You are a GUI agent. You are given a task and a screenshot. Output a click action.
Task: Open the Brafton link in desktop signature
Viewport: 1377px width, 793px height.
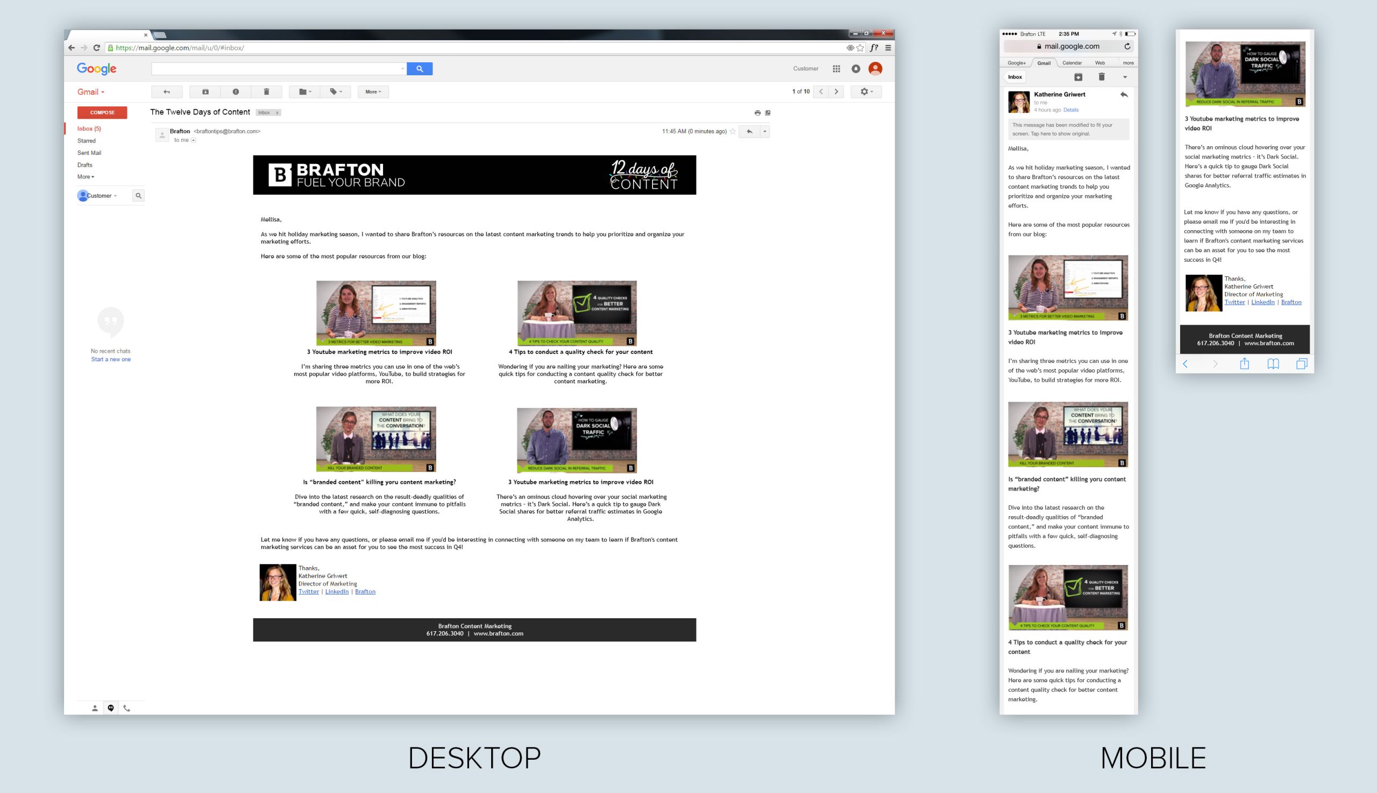pos(365,591)
